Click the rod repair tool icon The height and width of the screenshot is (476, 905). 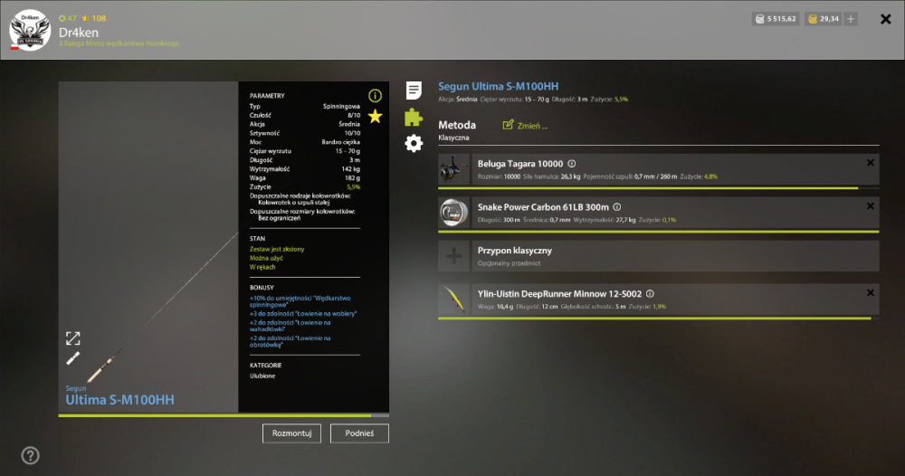pyautogui.click(x=72, y=358)
